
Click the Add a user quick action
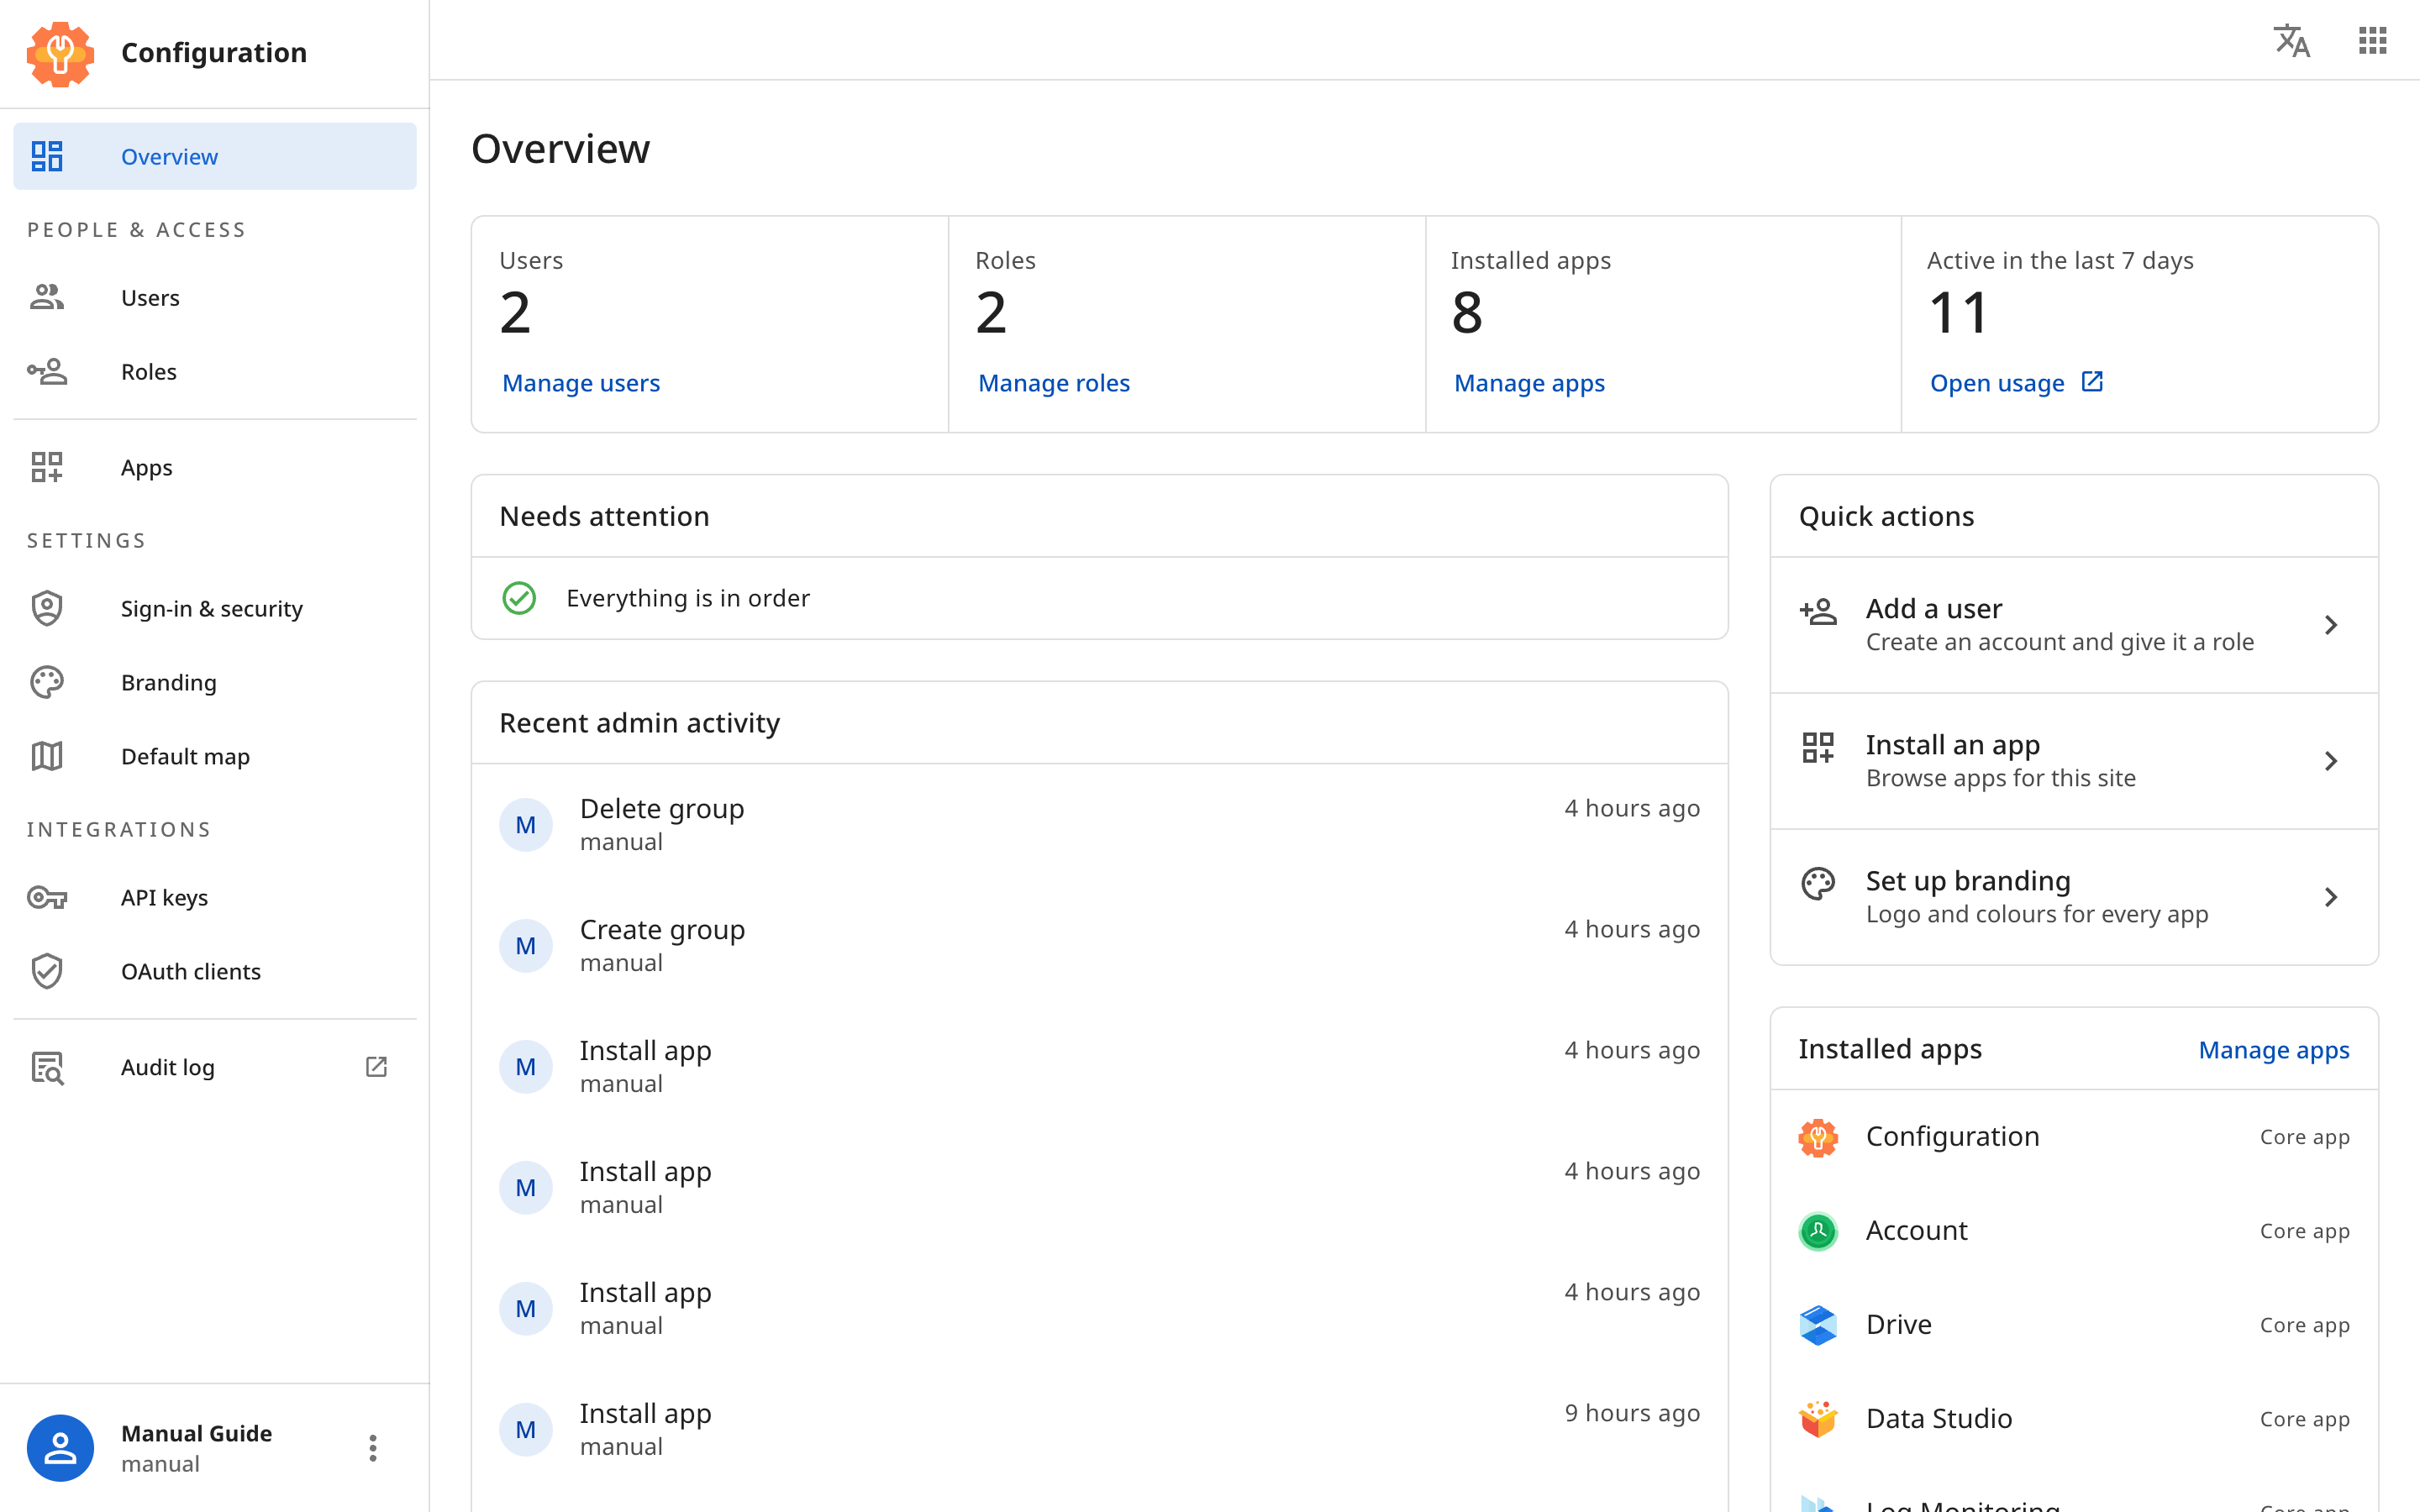tap(2074, 625)
